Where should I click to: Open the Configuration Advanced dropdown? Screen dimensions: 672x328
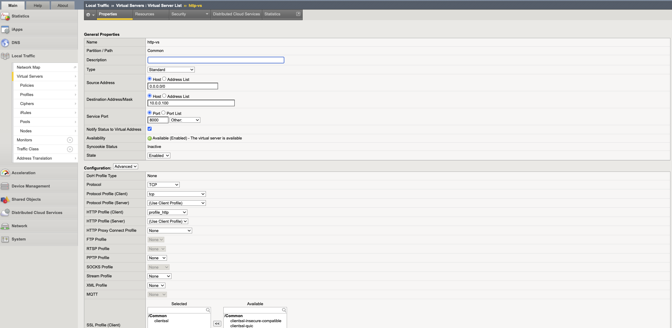126,167
